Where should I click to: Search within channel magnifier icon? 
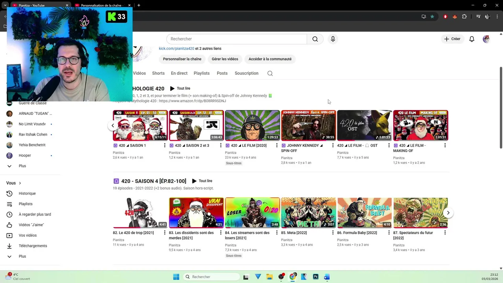[x=270, y=73]
